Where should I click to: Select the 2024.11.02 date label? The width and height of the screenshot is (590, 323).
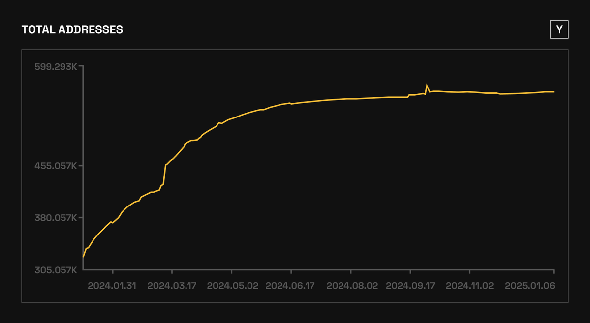(470, 286)
